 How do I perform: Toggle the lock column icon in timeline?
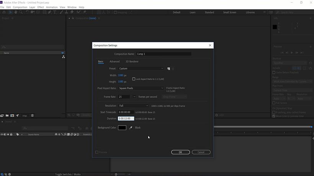[11, 134]
